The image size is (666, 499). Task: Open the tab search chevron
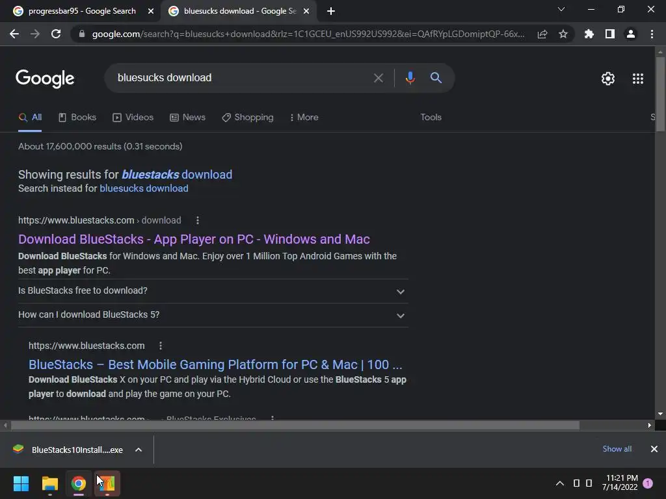561,9
